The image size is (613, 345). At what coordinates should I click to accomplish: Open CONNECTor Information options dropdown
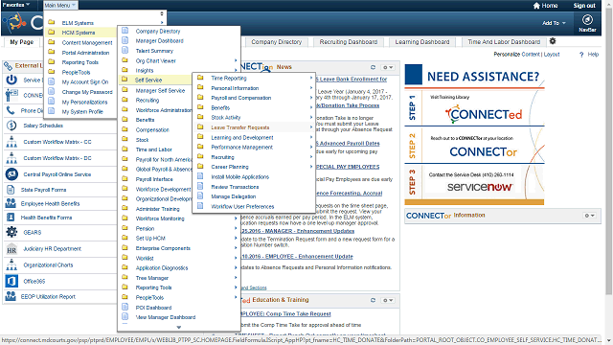click(x=590, y=216)
